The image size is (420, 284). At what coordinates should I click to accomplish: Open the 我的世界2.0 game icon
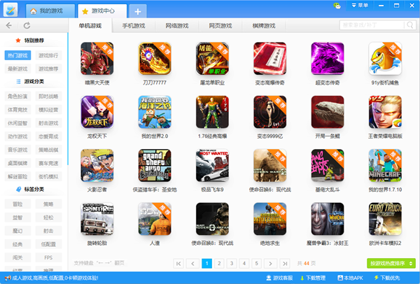click(x=155, y=112)
